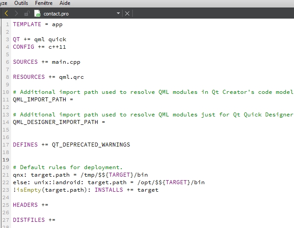Image resolution: width=294 pixels, height=228 pixels.
Task: Open the contact.pro document dropdown
Action: [118, 13]
